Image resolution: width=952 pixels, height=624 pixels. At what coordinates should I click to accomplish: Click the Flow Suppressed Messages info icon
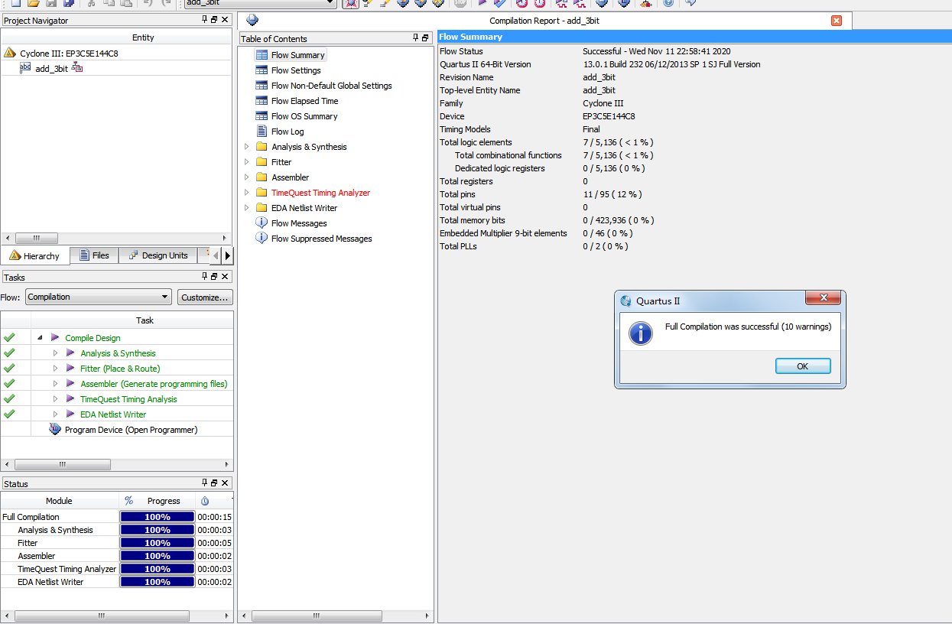[x=262, y=239]
